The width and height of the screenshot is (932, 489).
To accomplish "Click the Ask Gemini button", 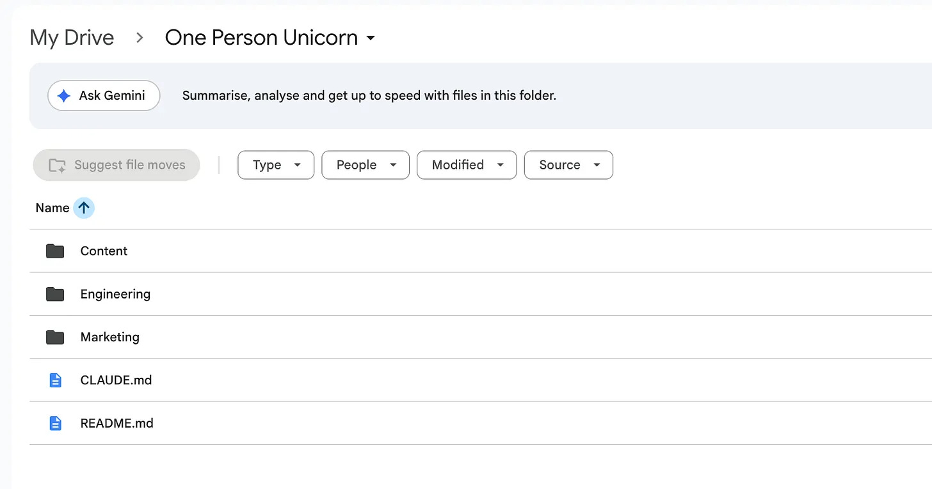I will click(104, 96).
